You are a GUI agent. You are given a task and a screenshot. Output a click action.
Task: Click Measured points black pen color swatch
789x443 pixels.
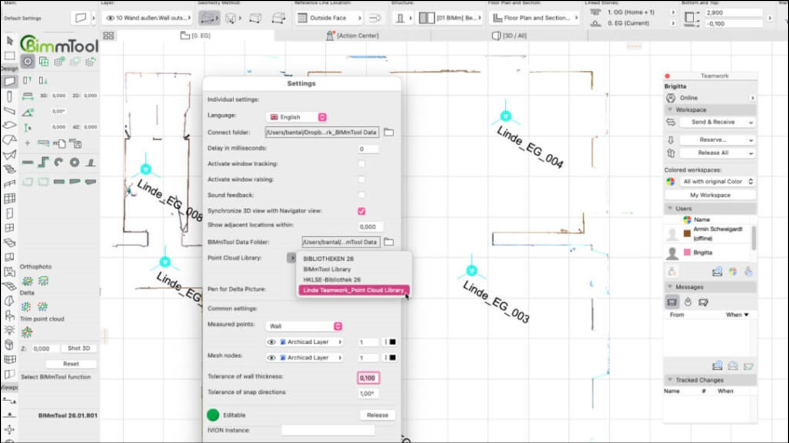pyautogui.click(x=392, y=342)
